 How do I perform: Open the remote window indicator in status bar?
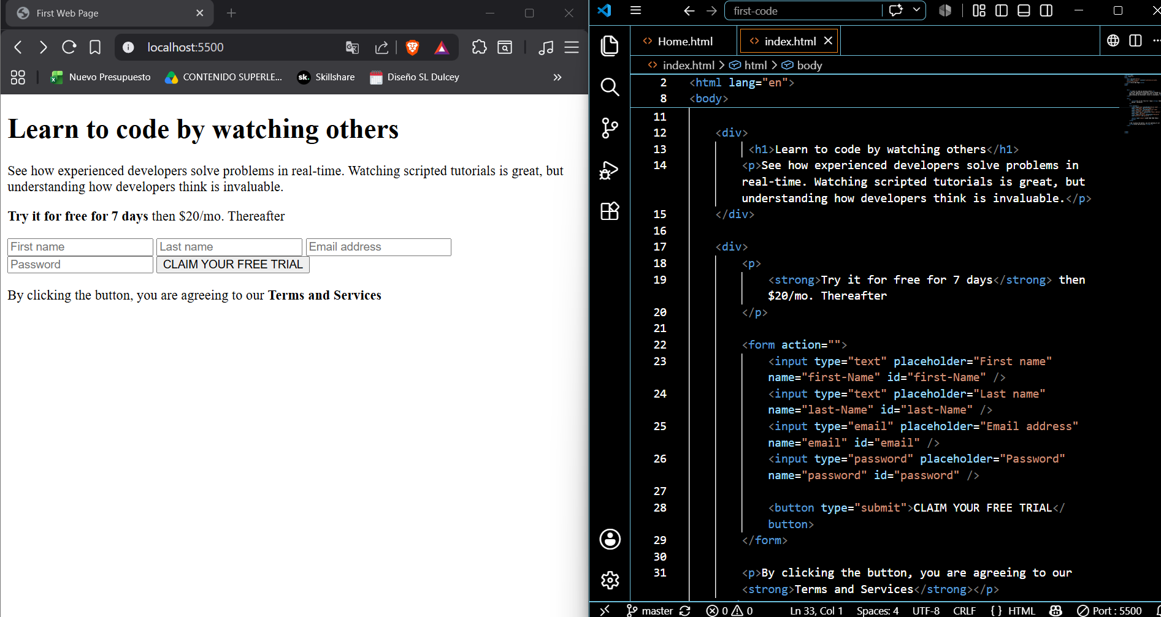tap(605, 610)
